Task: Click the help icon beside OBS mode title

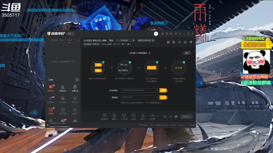Action: (149, 53)
